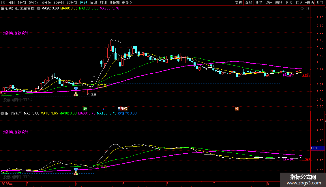Open the 多股 multi-stock view
Viewport: 326px width, 187px height.
[258, 3]
